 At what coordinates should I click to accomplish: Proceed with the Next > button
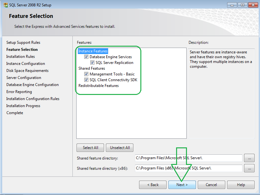click(182, 185)
